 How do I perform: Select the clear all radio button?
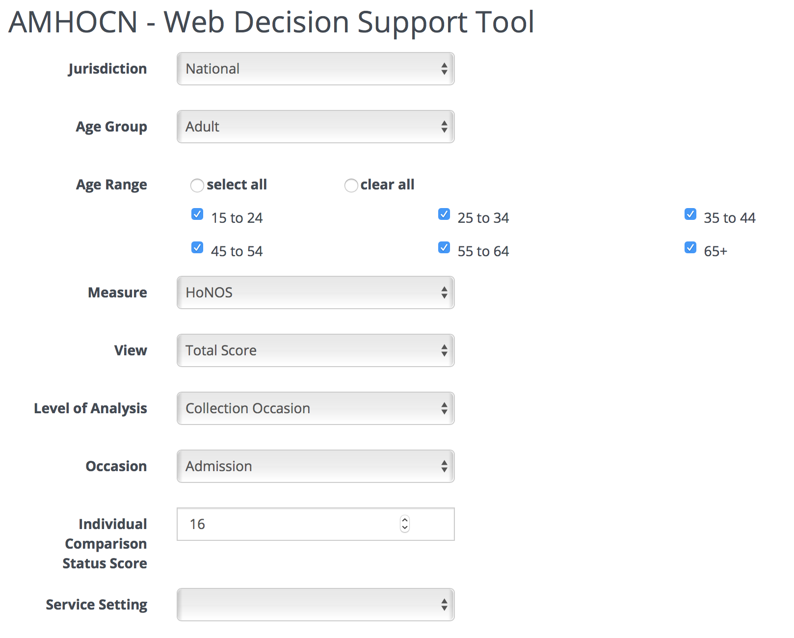351,186
